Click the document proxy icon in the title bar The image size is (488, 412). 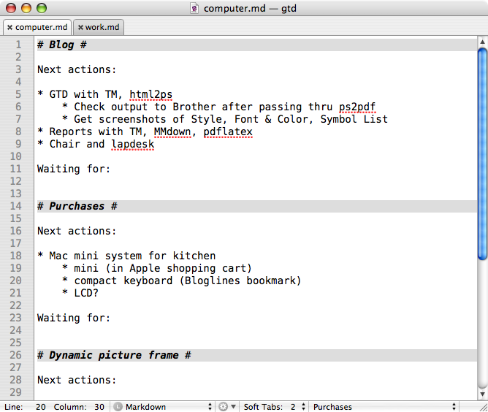click(x=194, y=9)
